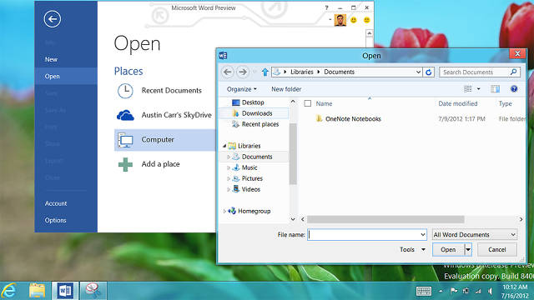Select Documents under Libraries
The image size is (534, 300).
click(256, 157)
